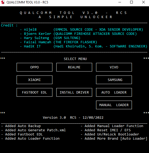Screen dimensions: 149x153
Task: Launch FASTBOOT EDL option
Action: (x=35, y=92)
